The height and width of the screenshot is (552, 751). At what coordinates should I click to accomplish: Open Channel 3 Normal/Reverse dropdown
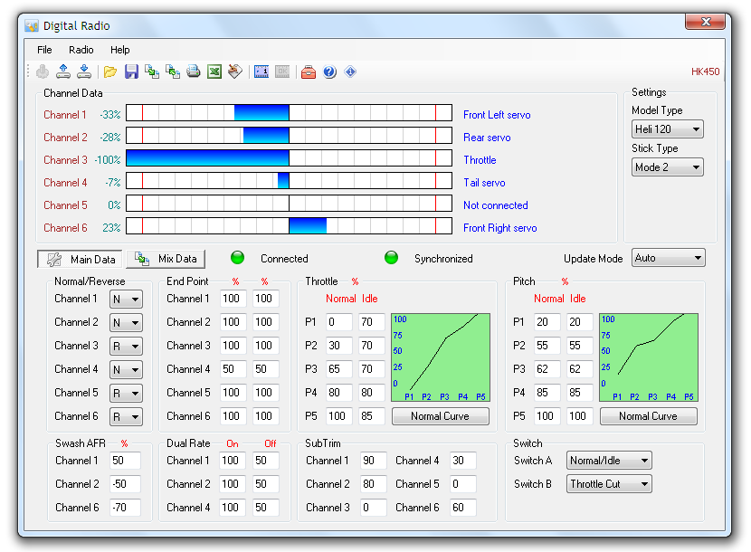pyautogui.click(x=126, y=346)
